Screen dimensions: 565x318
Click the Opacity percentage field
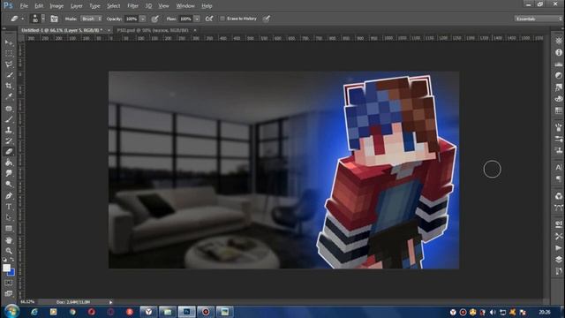132,19
